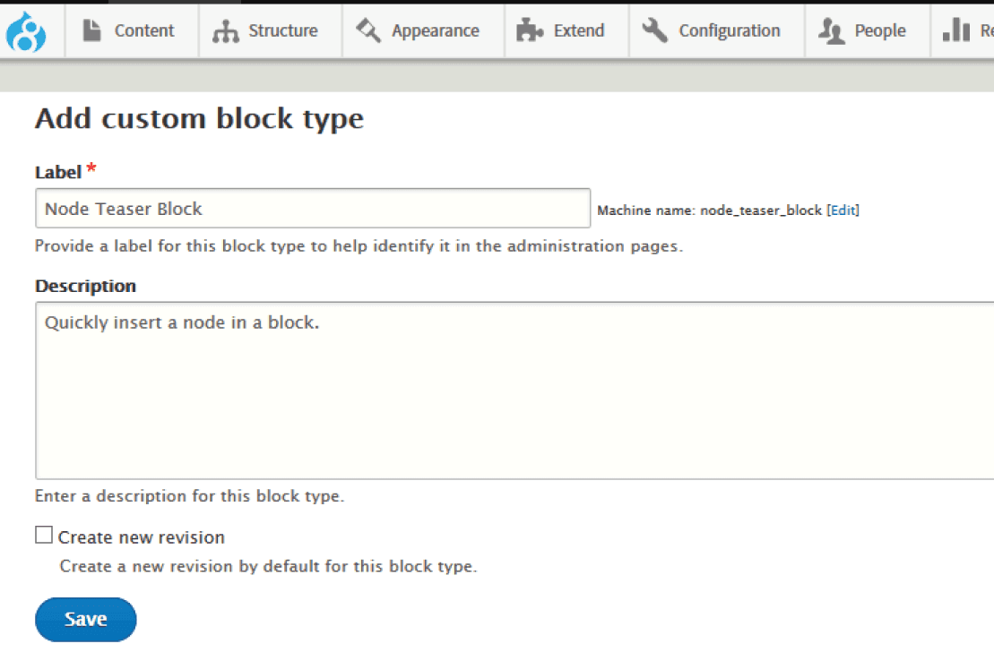This screenshot has width=994, height=661.
Task: Click the page icon beside Content
Action: click(92, 30)
